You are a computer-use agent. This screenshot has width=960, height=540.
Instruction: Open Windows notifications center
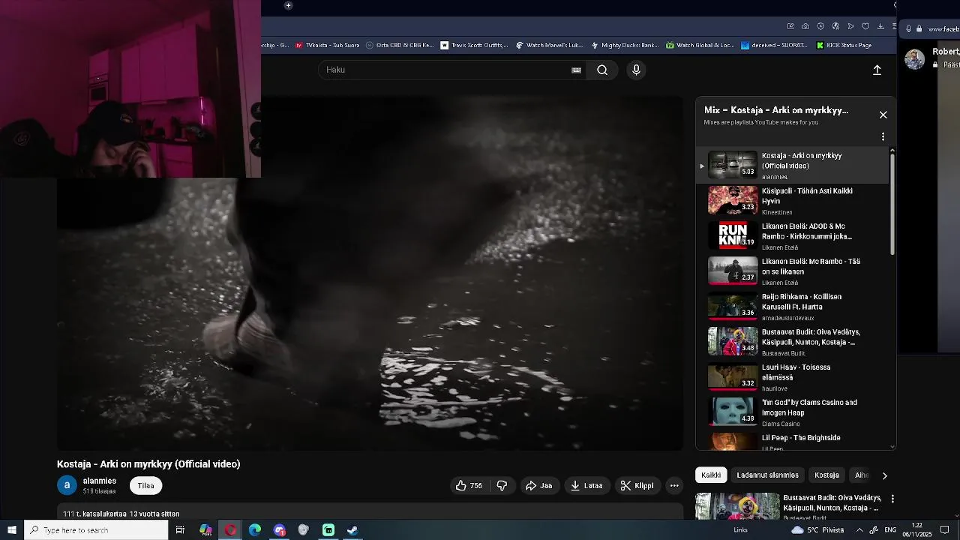945,530
